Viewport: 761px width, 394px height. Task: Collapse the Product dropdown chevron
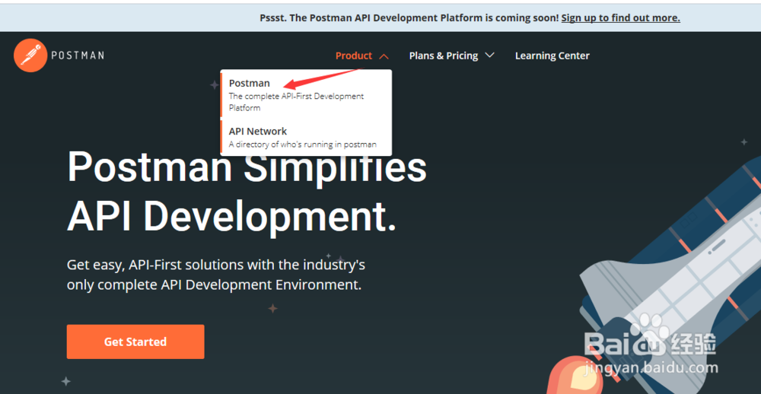point(384,56)
